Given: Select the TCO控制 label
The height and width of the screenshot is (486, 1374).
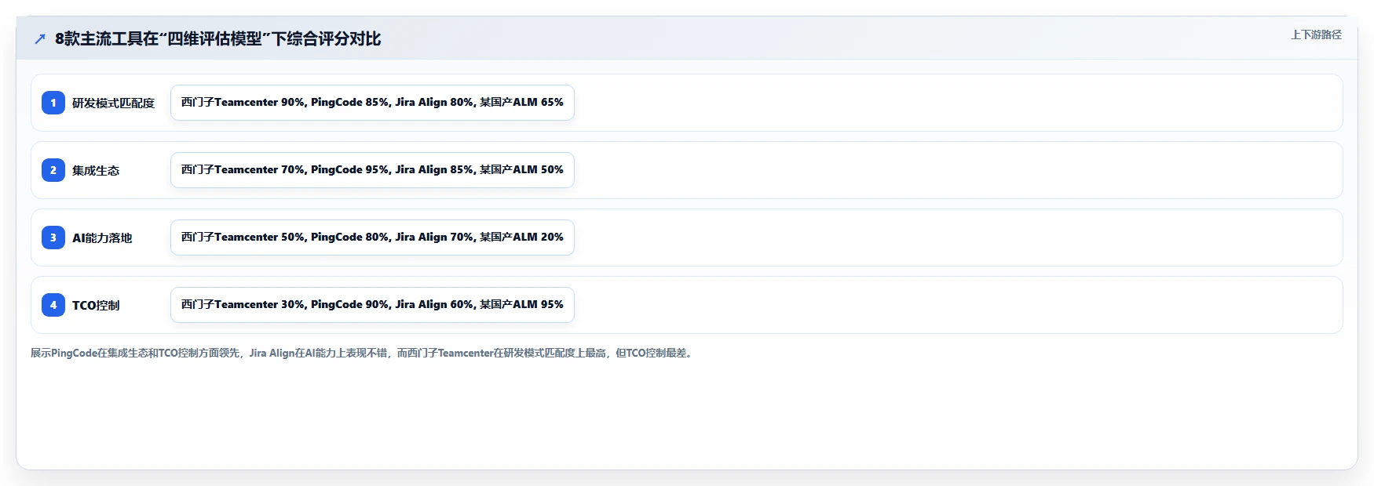Looking at the screenshot, I should pyautogui.click(x=96, y=305).
